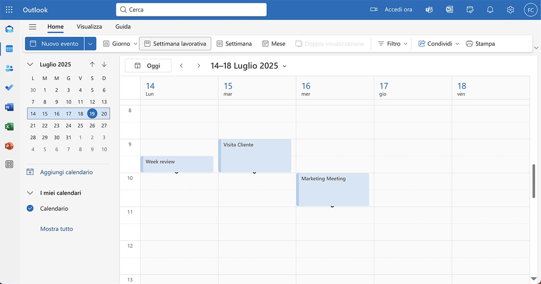This screenshot has height=284, width=541.
Task: Expand the 14–18 Luglio 2025 date picker
Action: [x=284, y=66]
